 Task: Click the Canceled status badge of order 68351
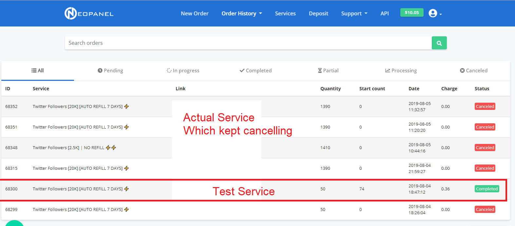coord(485,127)
